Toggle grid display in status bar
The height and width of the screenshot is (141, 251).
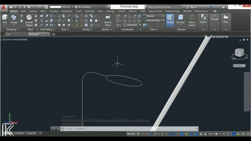tap(138, 134)
